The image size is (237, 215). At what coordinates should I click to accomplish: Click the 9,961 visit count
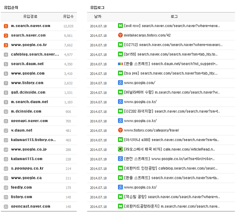68,36
